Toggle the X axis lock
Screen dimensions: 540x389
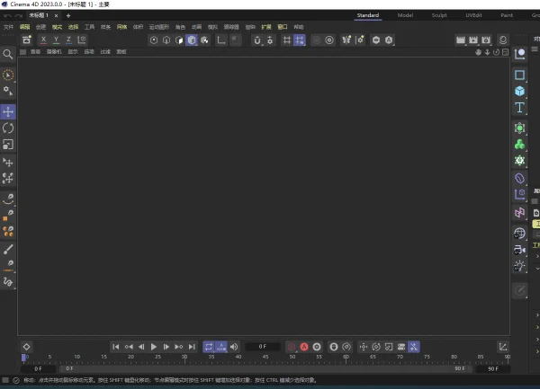pyautogui.click(x=43, y=40)
